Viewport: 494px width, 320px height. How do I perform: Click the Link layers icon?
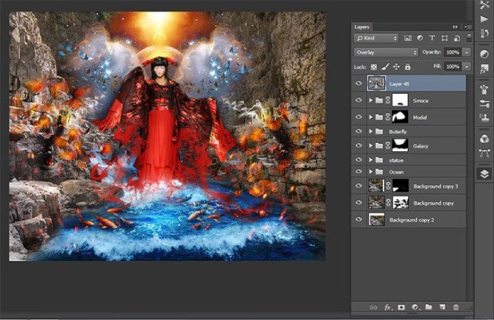point(373,308)
